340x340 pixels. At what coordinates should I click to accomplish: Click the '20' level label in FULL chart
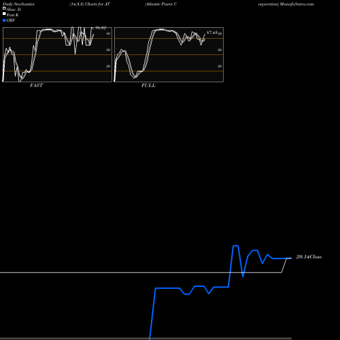(x=220, y=66)
